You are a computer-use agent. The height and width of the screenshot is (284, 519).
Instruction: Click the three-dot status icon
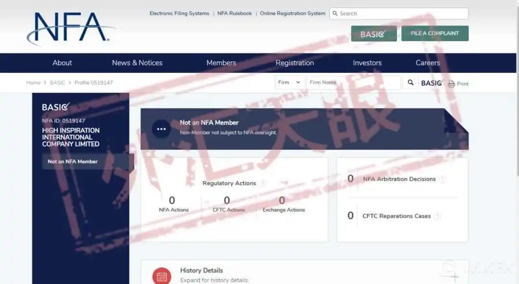pos(161,129)
